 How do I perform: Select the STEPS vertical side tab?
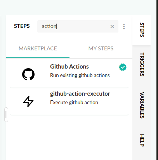[x=142, y=30]
